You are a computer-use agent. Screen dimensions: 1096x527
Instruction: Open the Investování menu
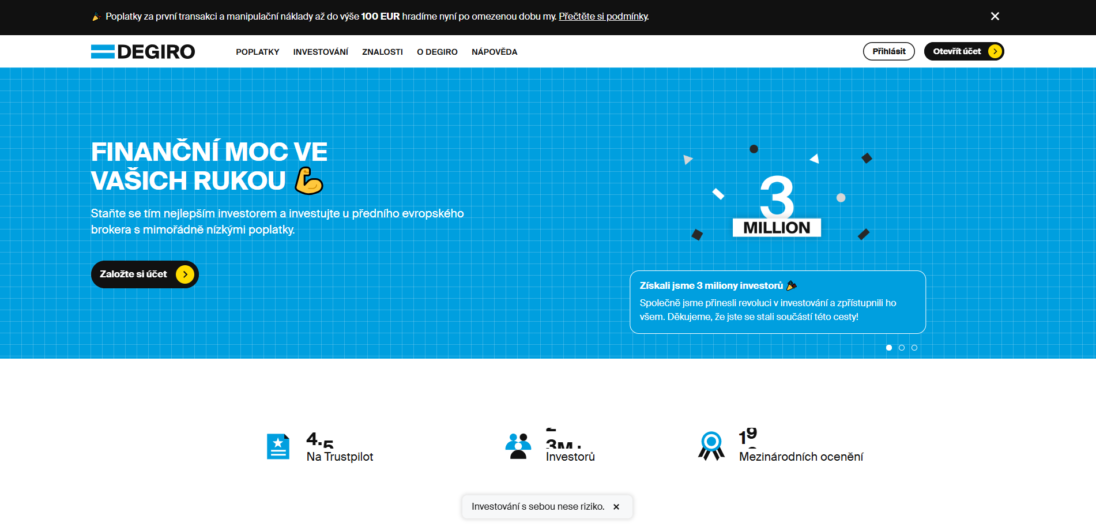point(321,52)
